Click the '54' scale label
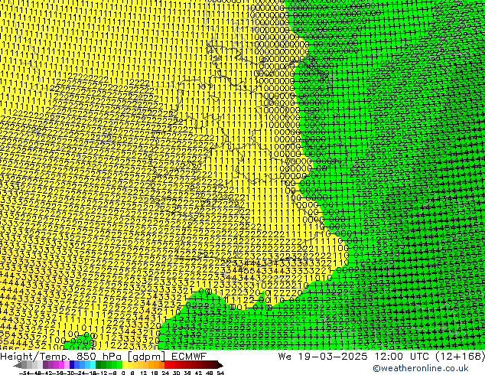The width and height of the screenshot is (485, 375). 220,373
